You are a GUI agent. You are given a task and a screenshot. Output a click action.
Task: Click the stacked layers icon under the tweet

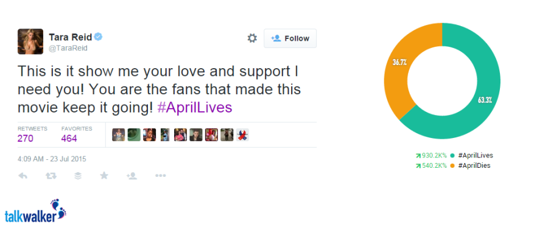tap(79, 176)
